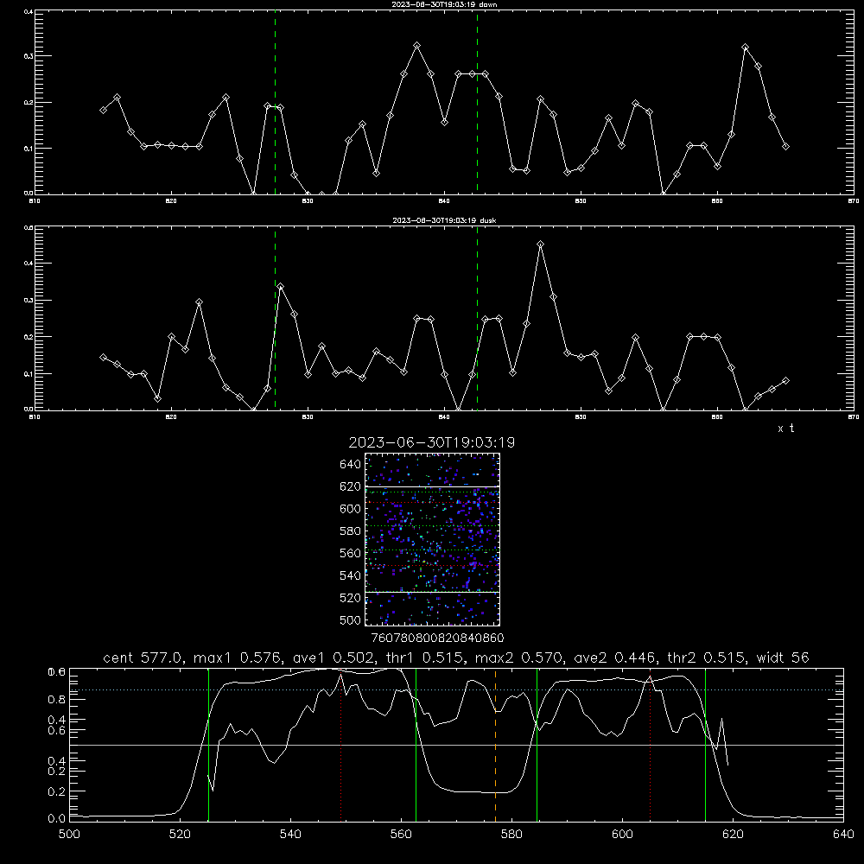Click the heatmap's x-axis label string '760780800820840860'
864x864 pixels.
pyautogui.click(x=437, y=638)
